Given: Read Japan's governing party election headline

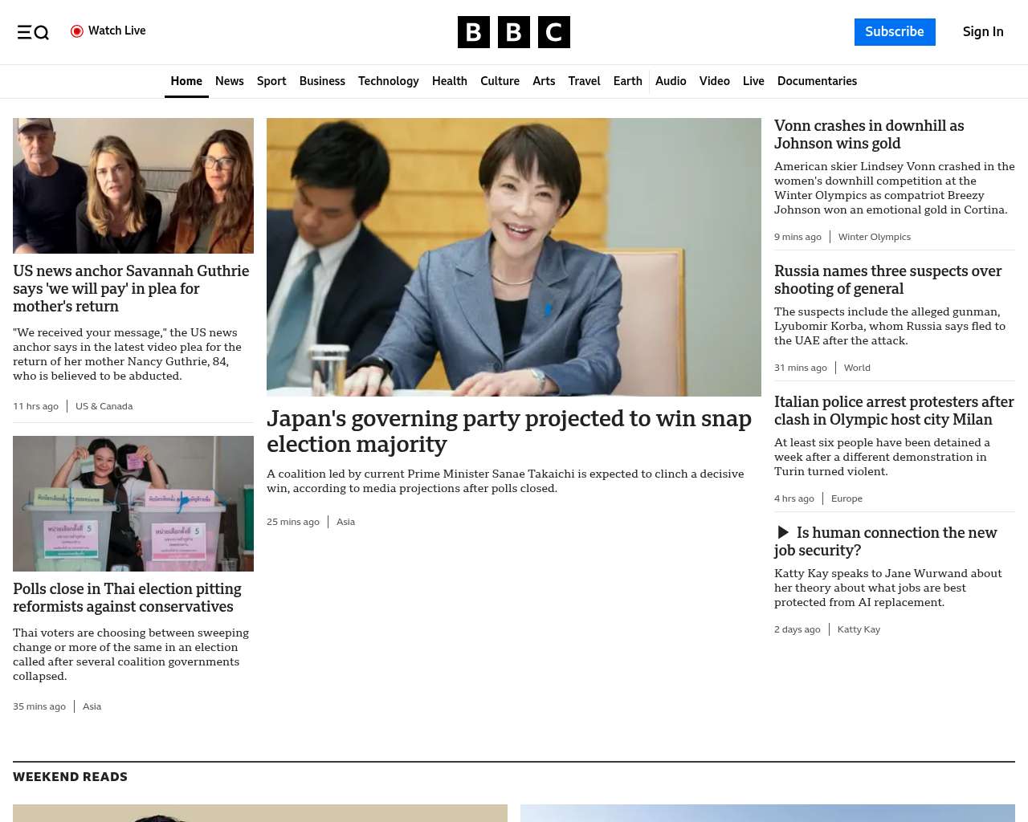Looking at the screenshot, I should 508,431.
